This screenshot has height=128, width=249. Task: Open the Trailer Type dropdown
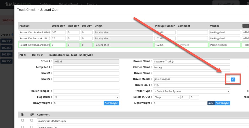pos(191,91)
